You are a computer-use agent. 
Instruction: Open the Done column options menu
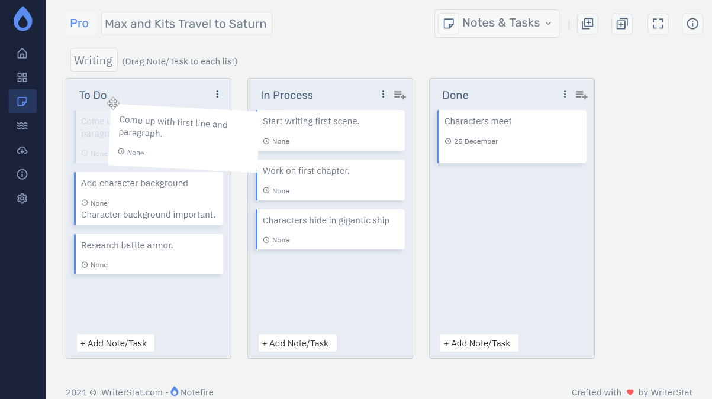(564, 93)
